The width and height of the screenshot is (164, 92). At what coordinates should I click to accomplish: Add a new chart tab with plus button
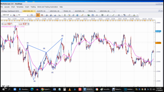tap(114, 11)
